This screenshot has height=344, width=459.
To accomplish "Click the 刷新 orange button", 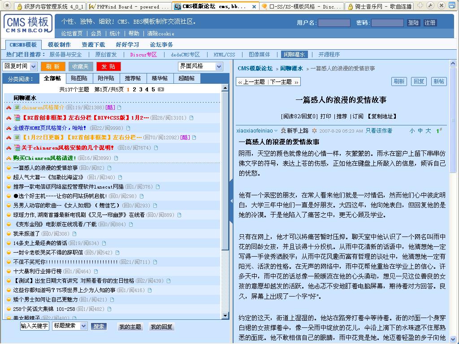I will click(53, 66).
